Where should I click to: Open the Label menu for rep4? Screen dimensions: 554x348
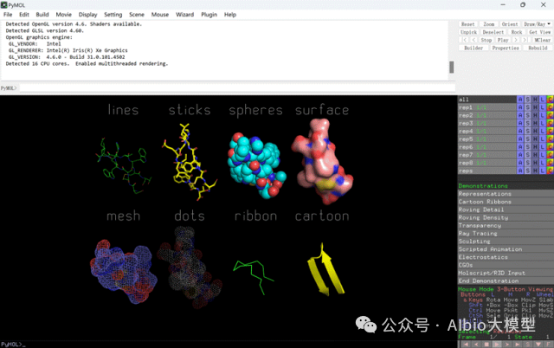click(543, 131)
